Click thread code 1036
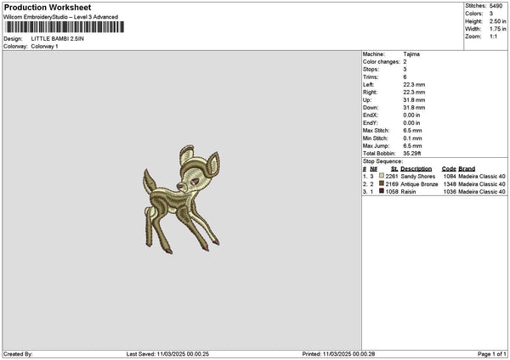The image size is (510, 360). (450, 192)
